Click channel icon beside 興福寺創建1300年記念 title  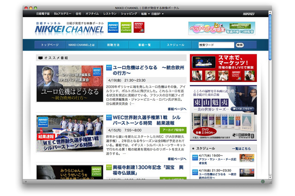click(x=109, y=167)
